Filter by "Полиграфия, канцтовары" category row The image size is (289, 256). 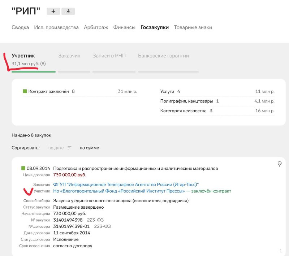[x=217, y=101]
